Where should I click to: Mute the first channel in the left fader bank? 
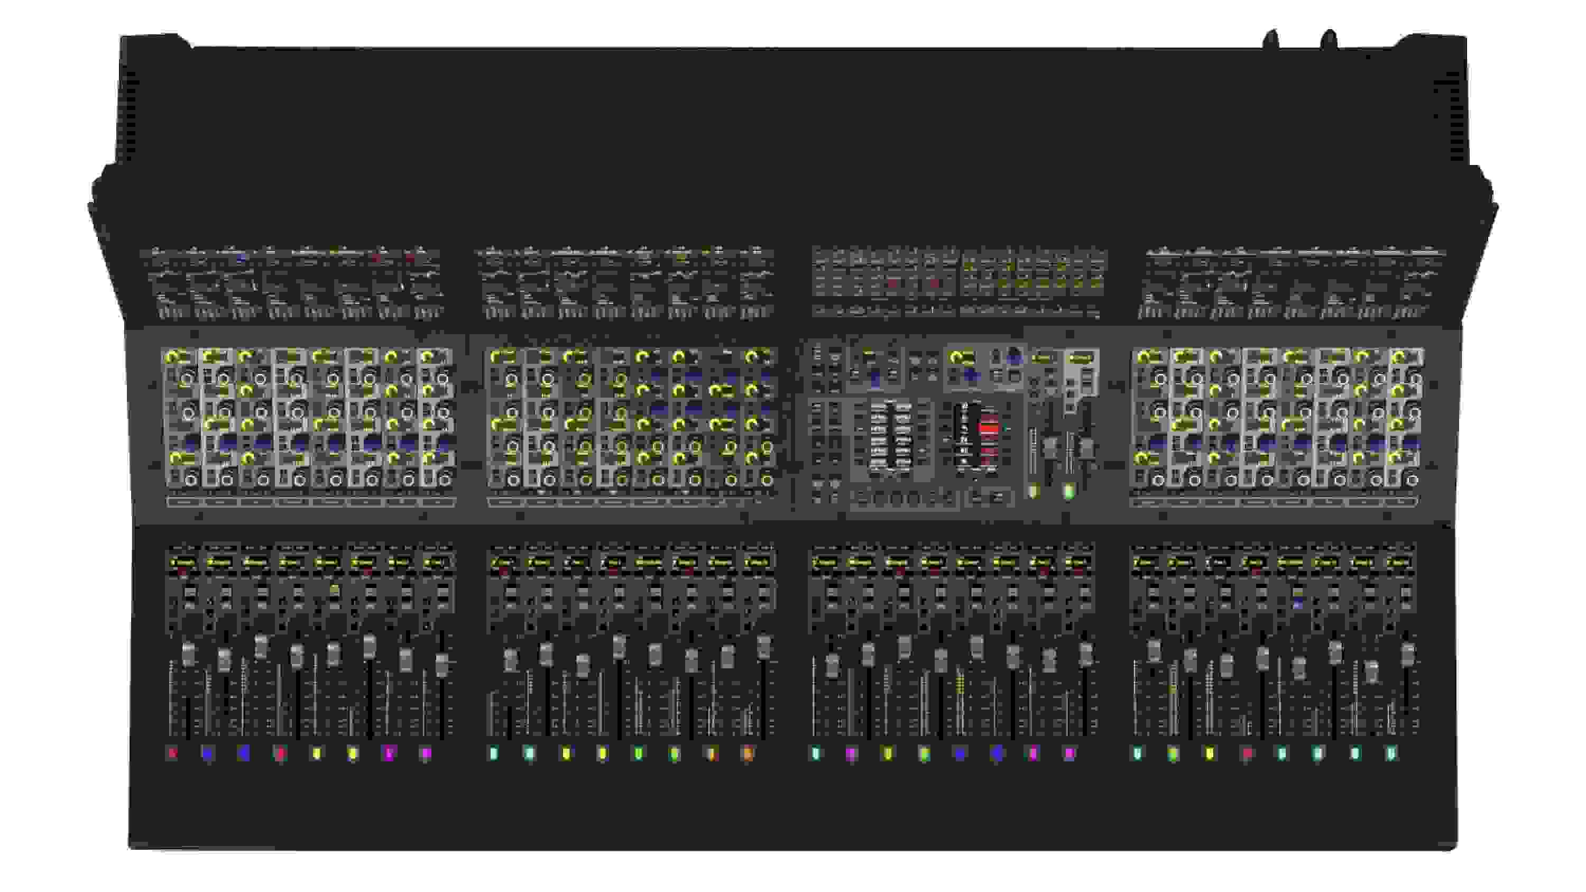pyautogui.click(x=190, y=592)
